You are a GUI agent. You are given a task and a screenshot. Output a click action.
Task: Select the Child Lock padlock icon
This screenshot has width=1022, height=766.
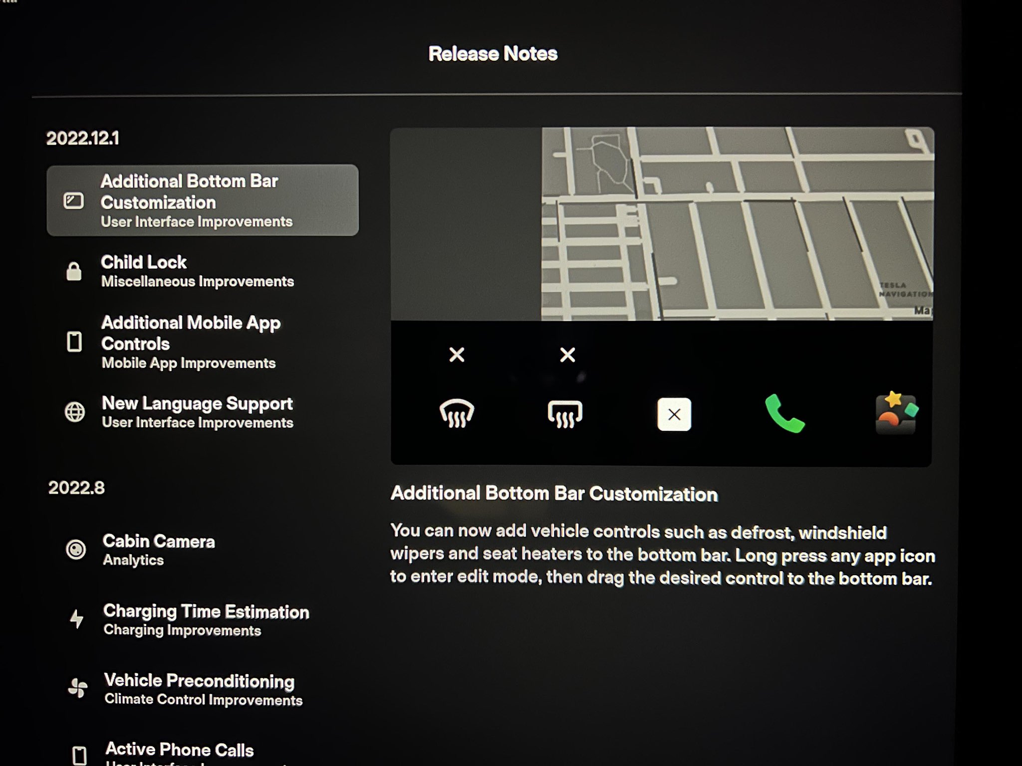pyautogui.click(x=74, y=271)
